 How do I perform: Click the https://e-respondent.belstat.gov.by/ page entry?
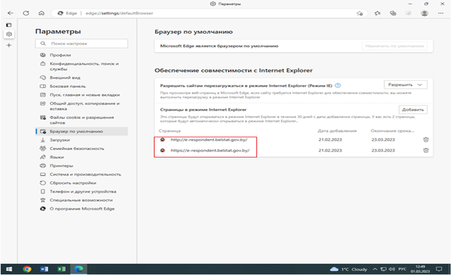point(210,150)
